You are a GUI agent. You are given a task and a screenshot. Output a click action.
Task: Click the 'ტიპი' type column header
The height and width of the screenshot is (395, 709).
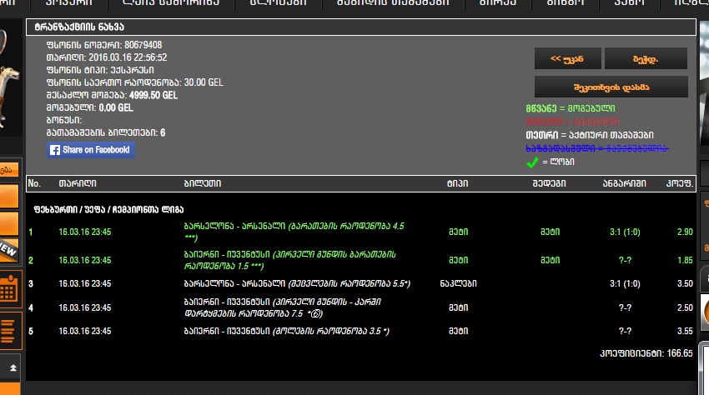point(458,183)
